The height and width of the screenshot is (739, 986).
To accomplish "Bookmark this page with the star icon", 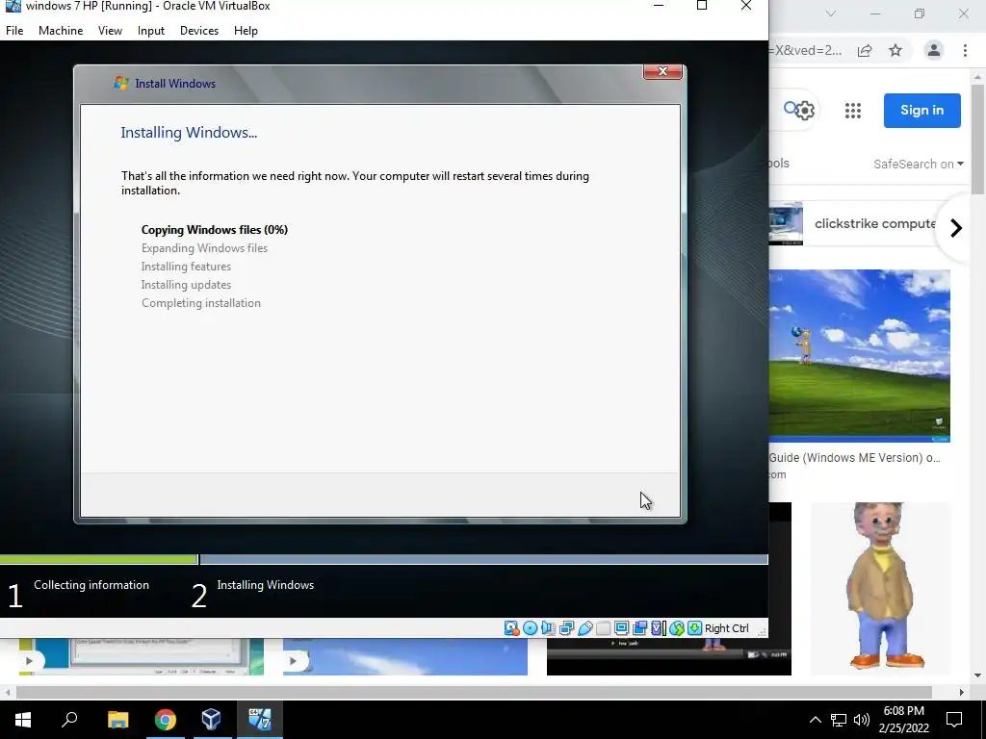I will (x=895, y=50).
